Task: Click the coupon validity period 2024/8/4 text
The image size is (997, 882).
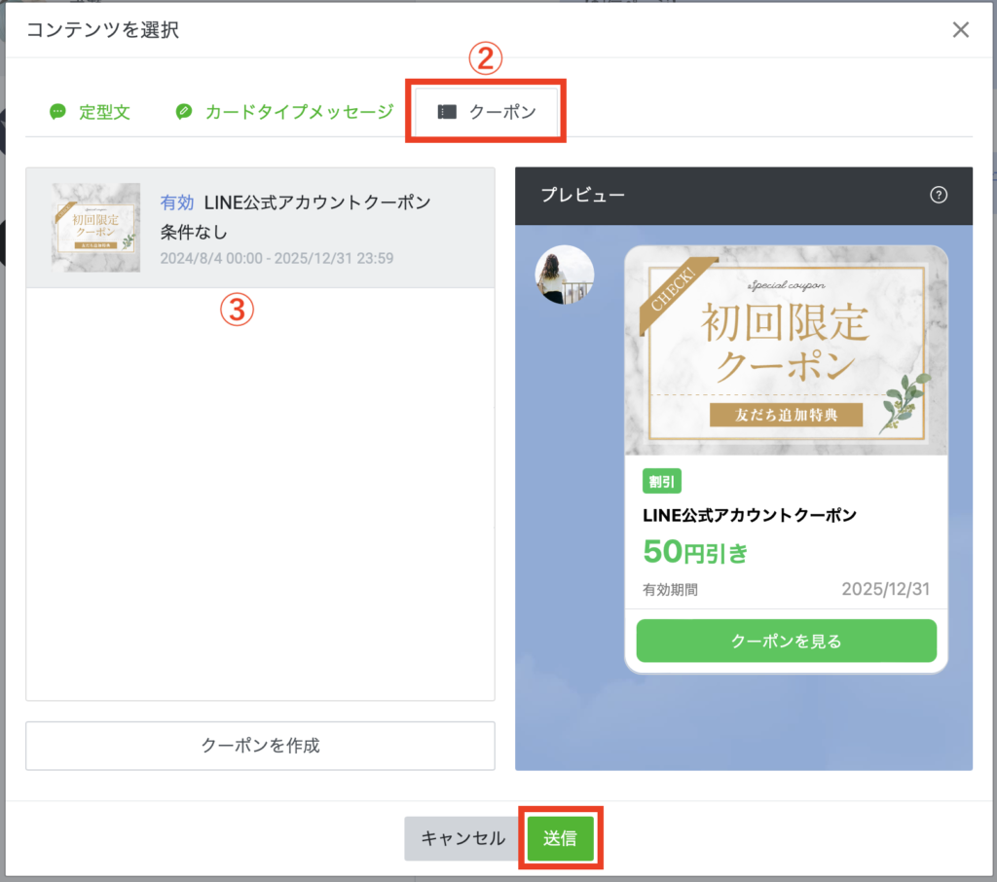Action: click(x=277, y=259)
